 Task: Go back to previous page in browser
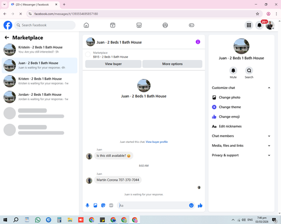[5, 14]
